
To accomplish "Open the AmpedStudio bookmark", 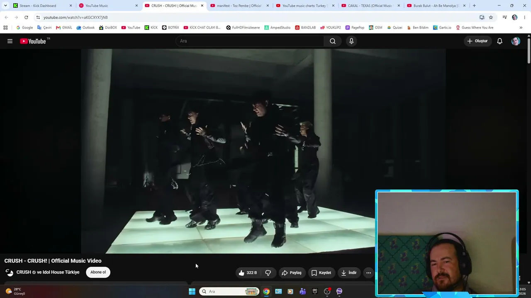I will click(x=278, y=28).
